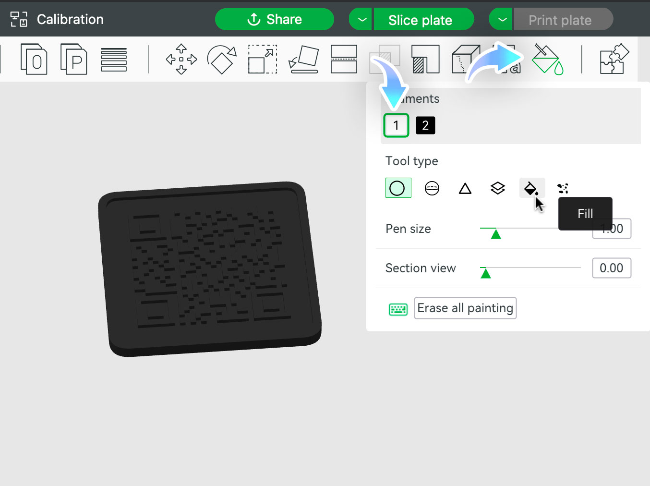Activate the Circle brush tool type
650x486 pixels.
[398, 188]
